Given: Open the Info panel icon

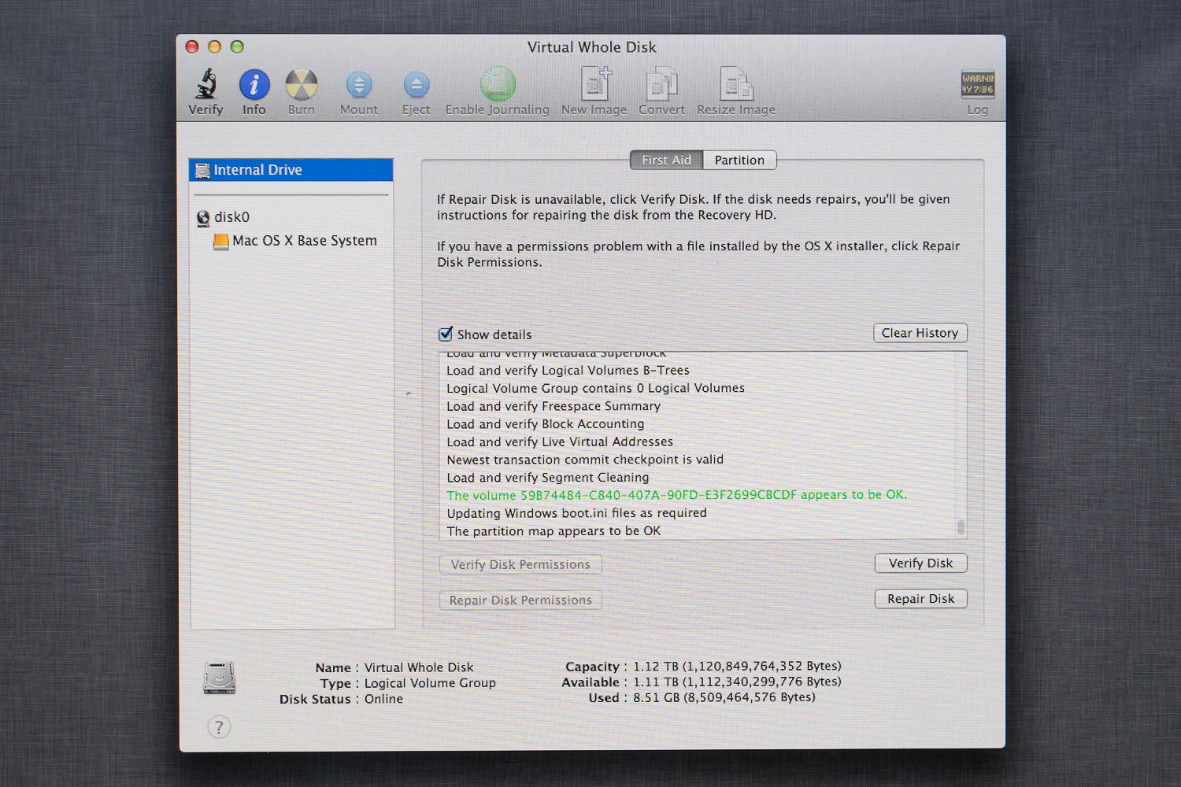Looking at the screenshot, I should [x=254, y=85].
